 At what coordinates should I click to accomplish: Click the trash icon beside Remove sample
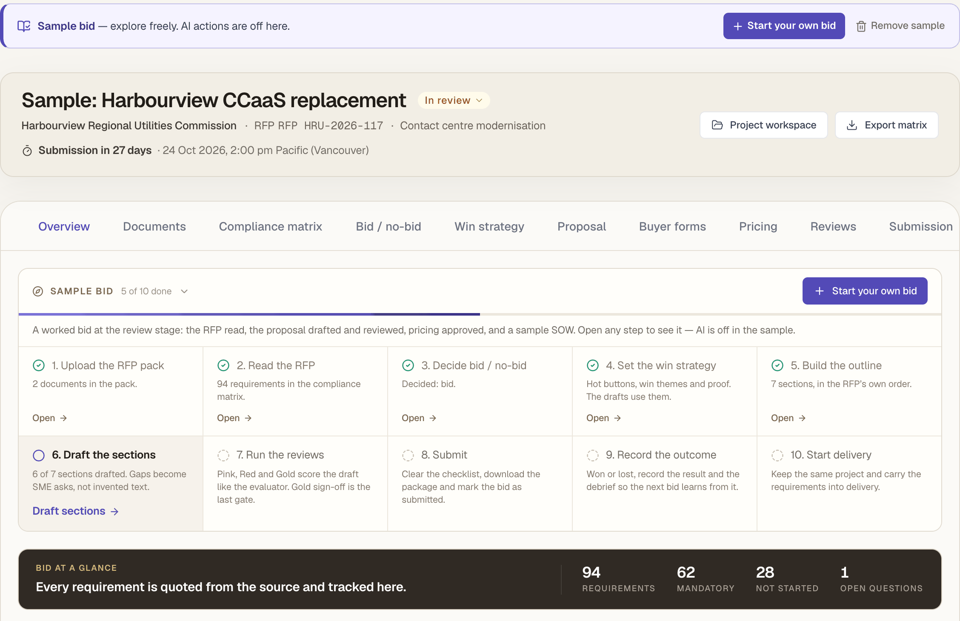click(861, 26)
